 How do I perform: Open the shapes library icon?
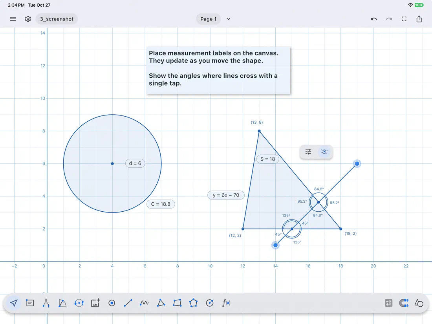(x=419, y=303)
